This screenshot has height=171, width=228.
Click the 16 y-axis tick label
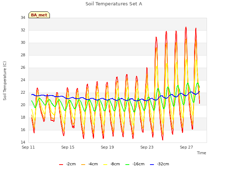[x=23, y=130]
